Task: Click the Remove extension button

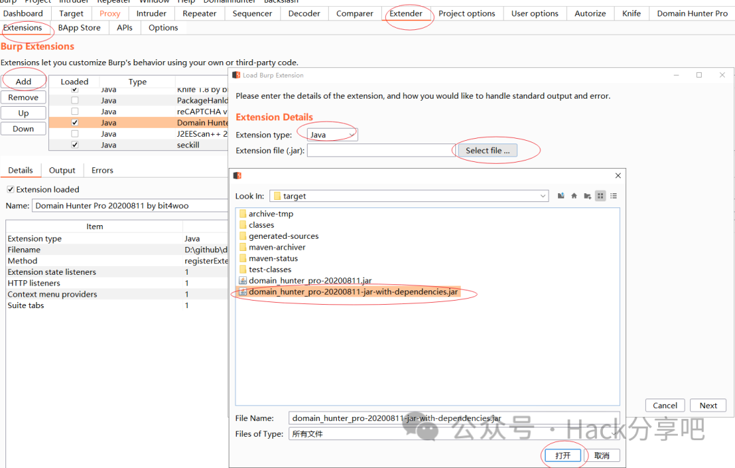Action: tap(23, 97)
